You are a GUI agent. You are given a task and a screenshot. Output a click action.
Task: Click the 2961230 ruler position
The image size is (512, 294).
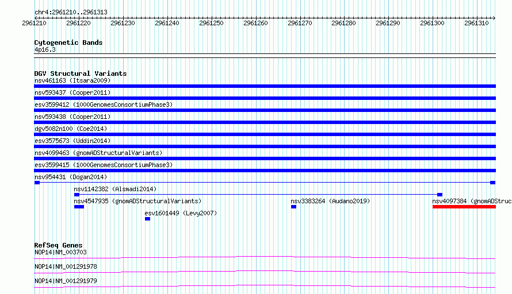(123, 23)
